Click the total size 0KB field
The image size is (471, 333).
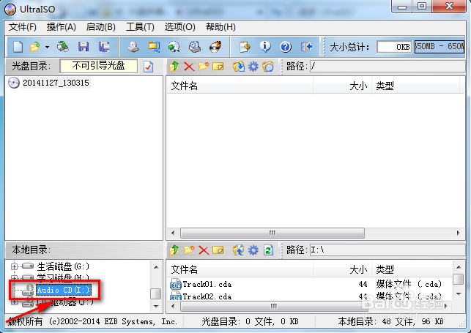coord(394,47)
